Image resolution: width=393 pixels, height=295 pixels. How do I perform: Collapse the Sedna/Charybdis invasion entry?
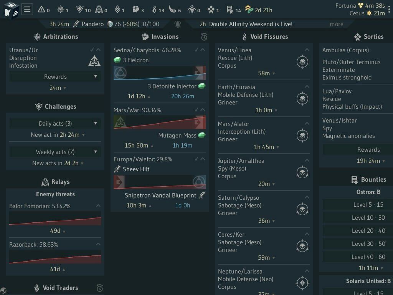click(203, 50)
